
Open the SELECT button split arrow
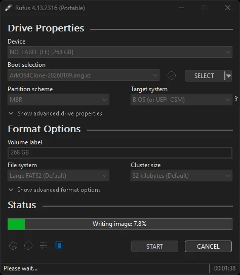pyautogui.click(x=228, y=76)
